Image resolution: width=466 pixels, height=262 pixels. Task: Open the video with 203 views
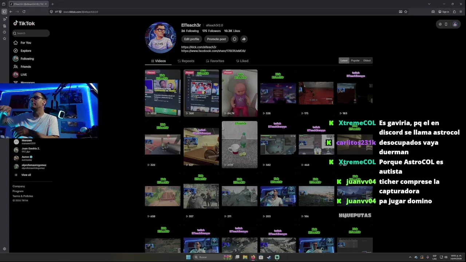pyautogui.click(x=278, y=196)
